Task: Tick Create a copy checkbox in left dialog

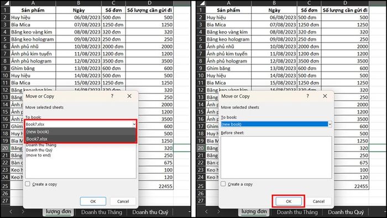Action: coord(28,184)
